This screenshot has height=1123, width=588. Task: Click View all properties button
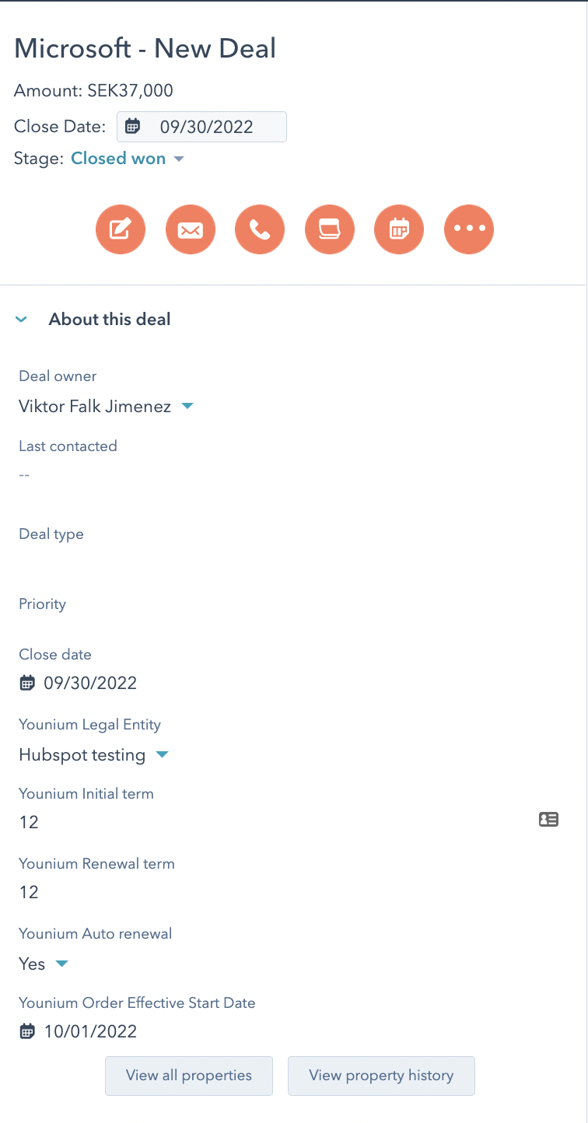(x=189, y=1076)
